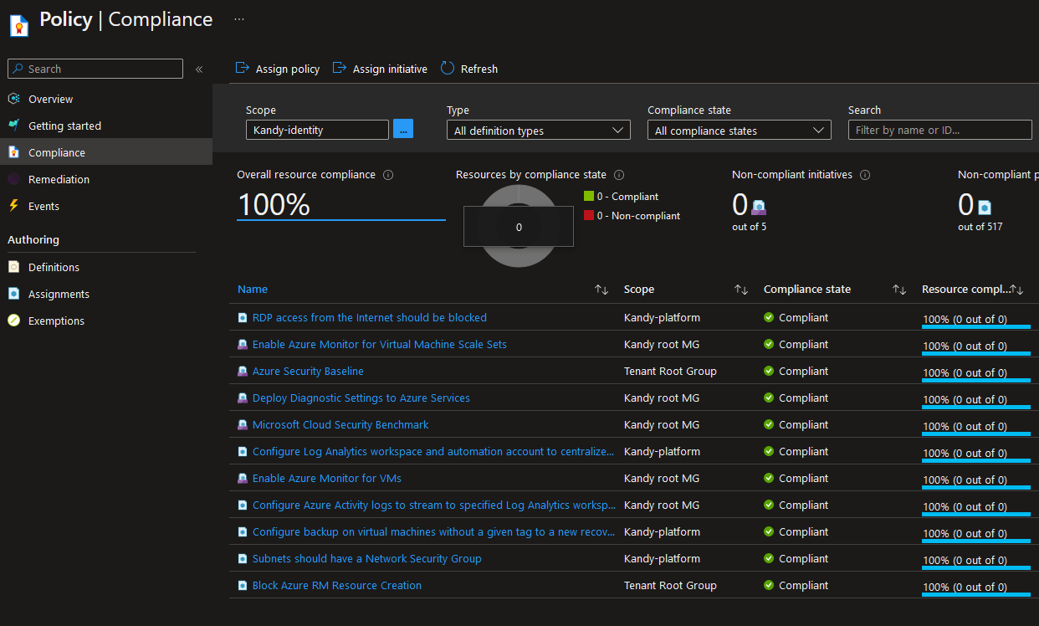Viewport: 1039px width, 626px height.
Task: Sort table by Name column arrows
Action: point(601,290)
